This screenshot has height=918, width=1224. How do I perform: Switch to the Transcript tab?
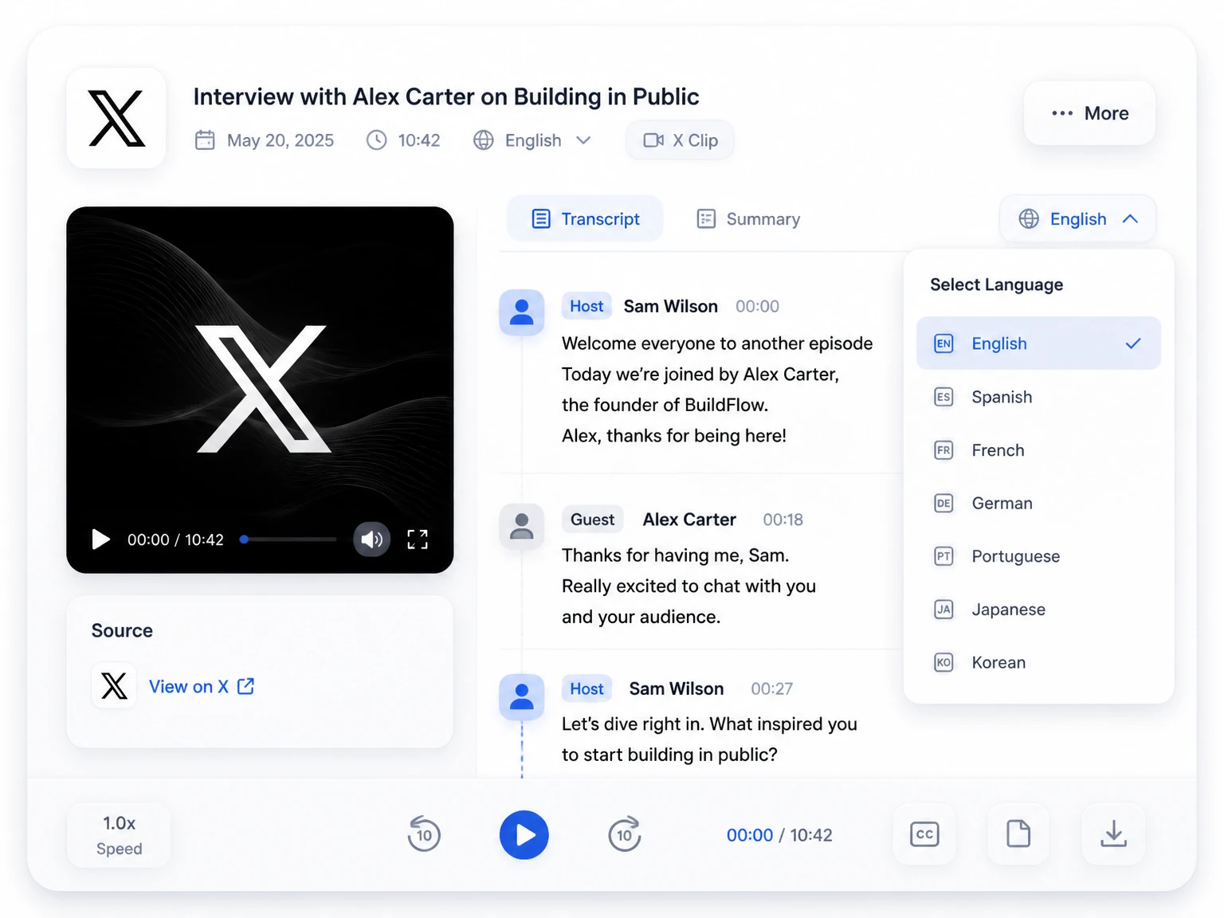coord(585,218)
